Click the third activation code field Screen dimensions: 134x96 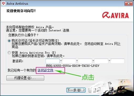85,61
